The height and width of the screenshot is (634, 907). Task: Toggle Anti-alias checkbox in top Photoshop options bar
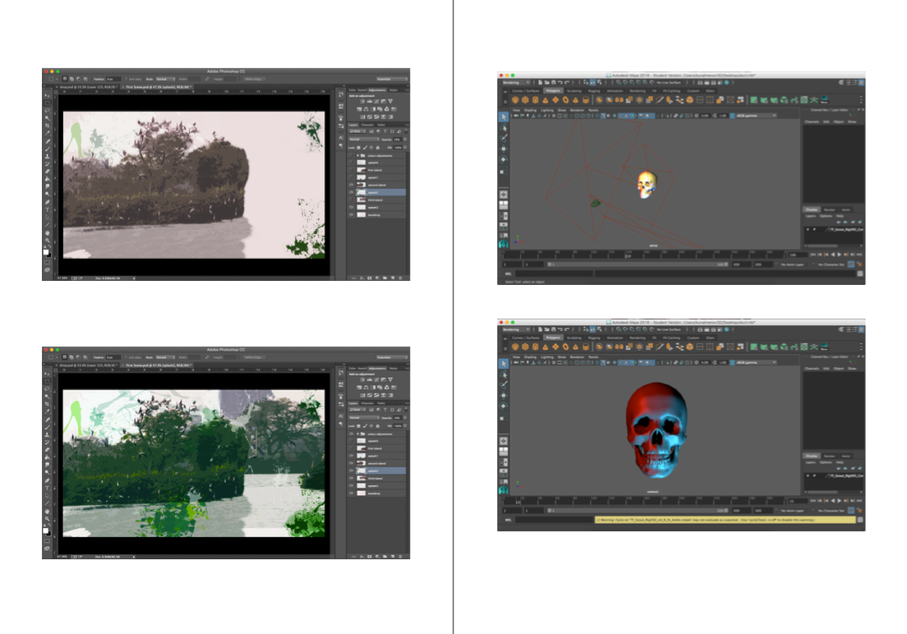pos(126,79)
